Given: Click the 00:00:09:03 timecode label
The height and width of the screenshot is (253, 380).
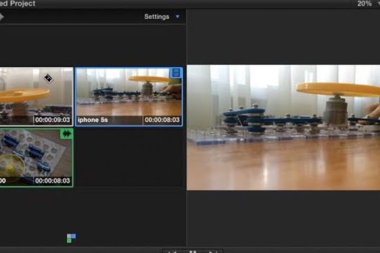Looking at the screenshot, I should point(53,120).
